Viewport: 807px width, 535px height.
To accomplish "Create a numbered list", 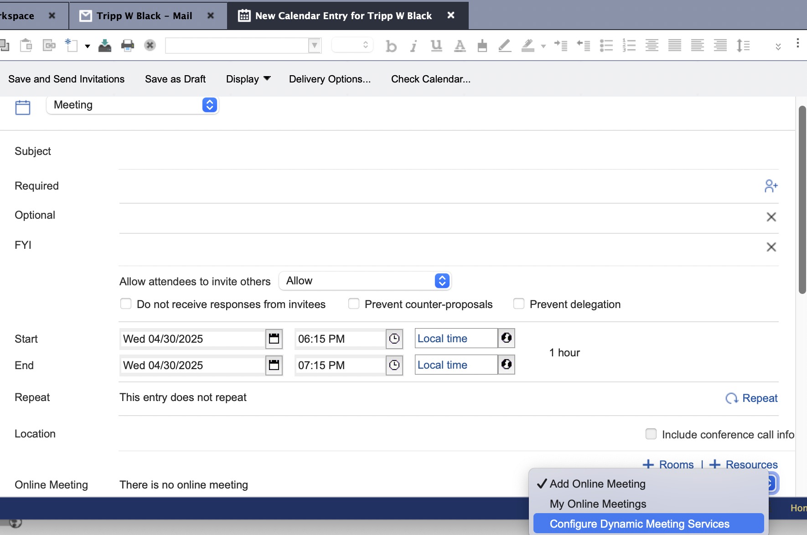I will 630,45.
